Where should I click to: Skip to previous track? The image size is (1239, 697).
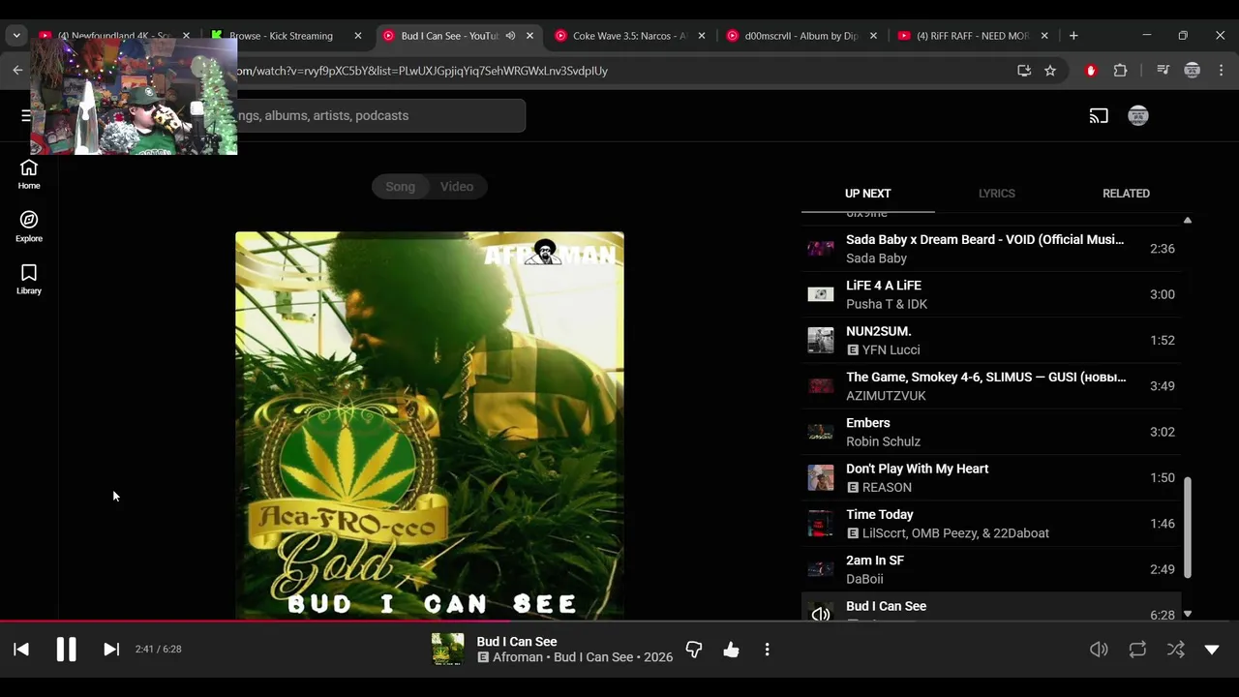[x=21, y=650]
